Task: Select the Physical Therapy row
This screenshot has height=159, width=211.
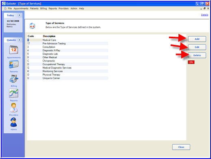Action: pyautogui.click(x=67, y=75)
